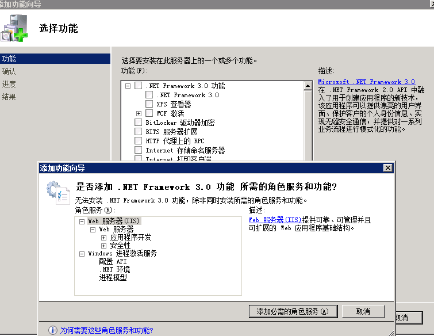The height and width of the screenshot is (336, 434).
Task: Select the 安全性 tree item
Action: click(x=120, y=246)
